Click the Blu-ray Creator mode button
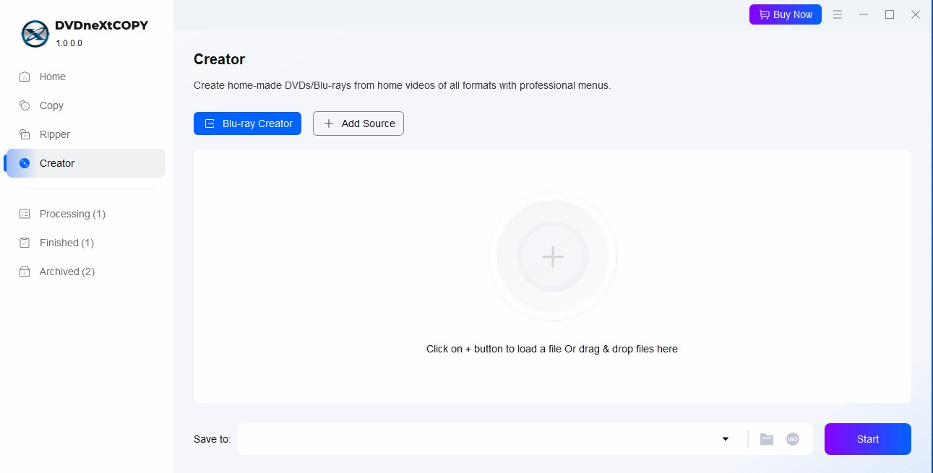Screen dimensions: 933x473 pos(247,123)
